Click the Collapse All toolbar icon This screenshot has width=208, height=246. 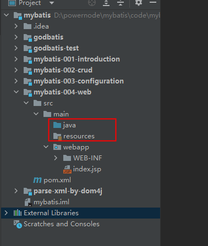[x=121, y=3]
